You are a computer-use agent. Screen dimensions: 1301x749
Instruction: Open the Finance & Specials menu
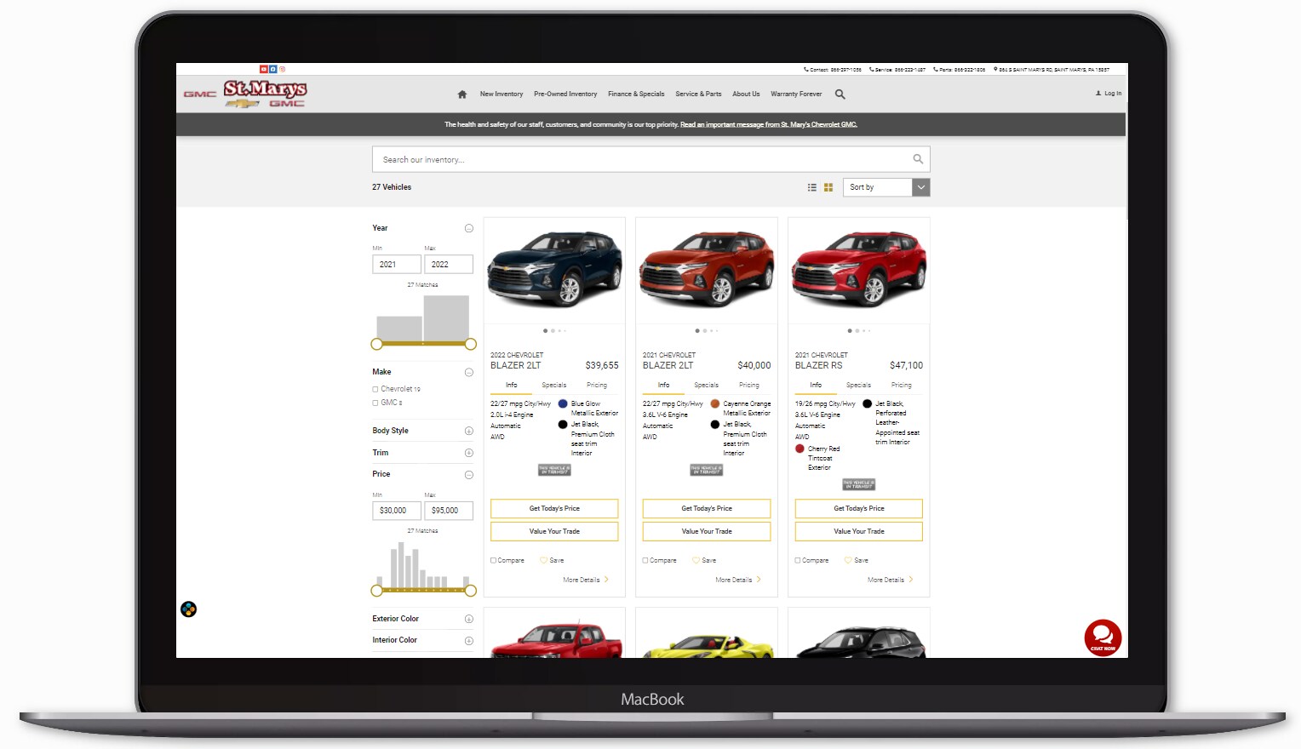636,94
